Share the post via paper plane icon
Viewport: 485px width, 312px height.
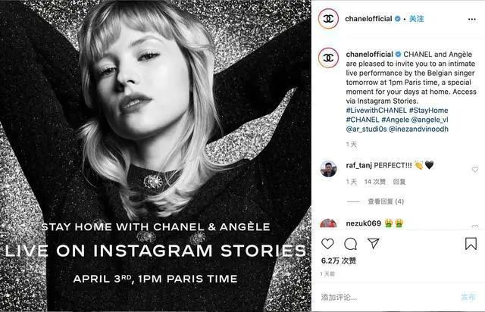tap(373, 244)
